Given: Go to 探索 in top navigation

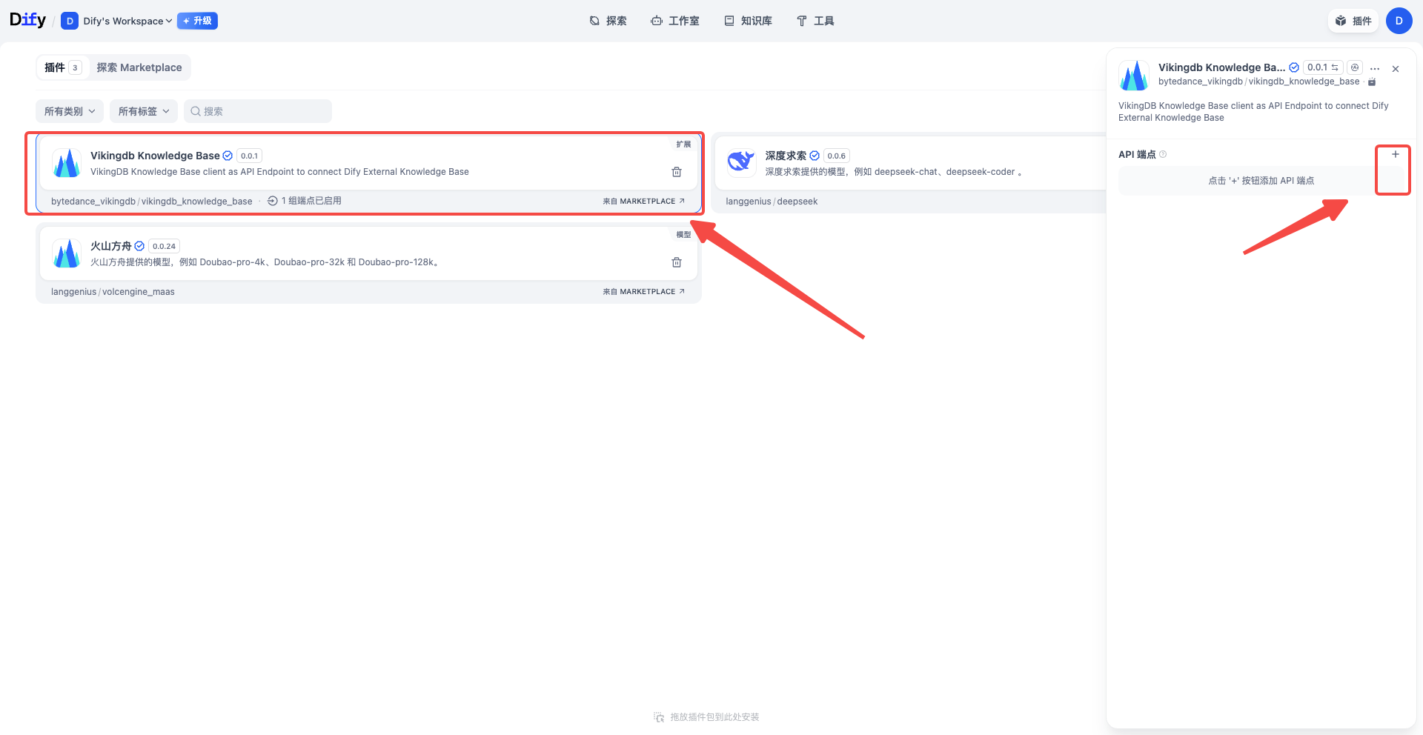Looking at the screenshot, I should (608, 21).
